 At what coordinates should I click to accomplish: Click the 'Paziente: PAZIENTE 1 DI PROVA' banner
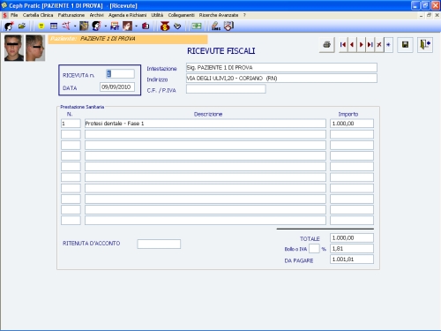click(x=128, y=39)
